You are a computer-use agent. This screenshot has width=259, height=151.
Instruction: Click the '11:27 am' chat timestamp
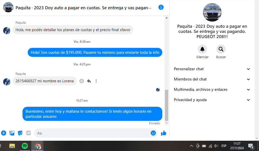coord(82,101)
